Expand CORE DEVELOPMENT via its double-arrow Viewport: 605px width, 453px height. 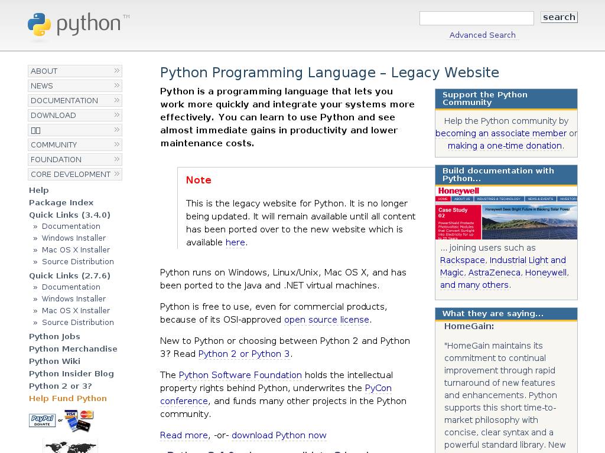117,174
